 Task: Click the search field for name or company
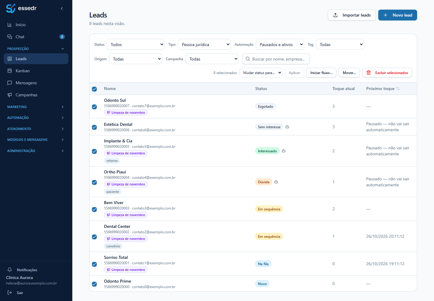pos(276,59)
